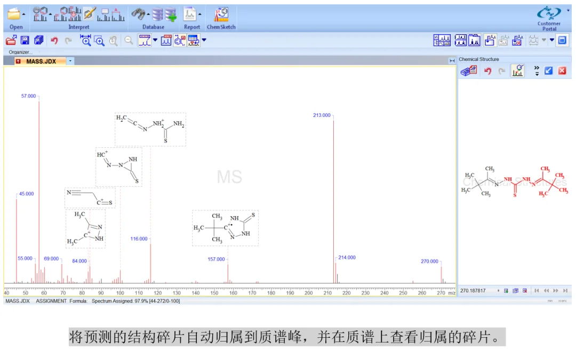Select the fragment structure above the 157.000 peak
The width and height of the screenshot is (576, 349).
click(225, 228)
